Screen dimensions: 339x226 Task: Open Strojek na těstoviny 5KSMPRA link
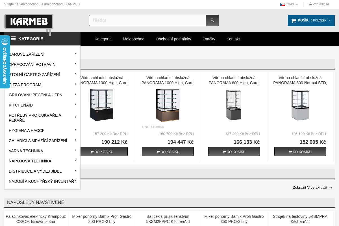[x=300, y=219]
